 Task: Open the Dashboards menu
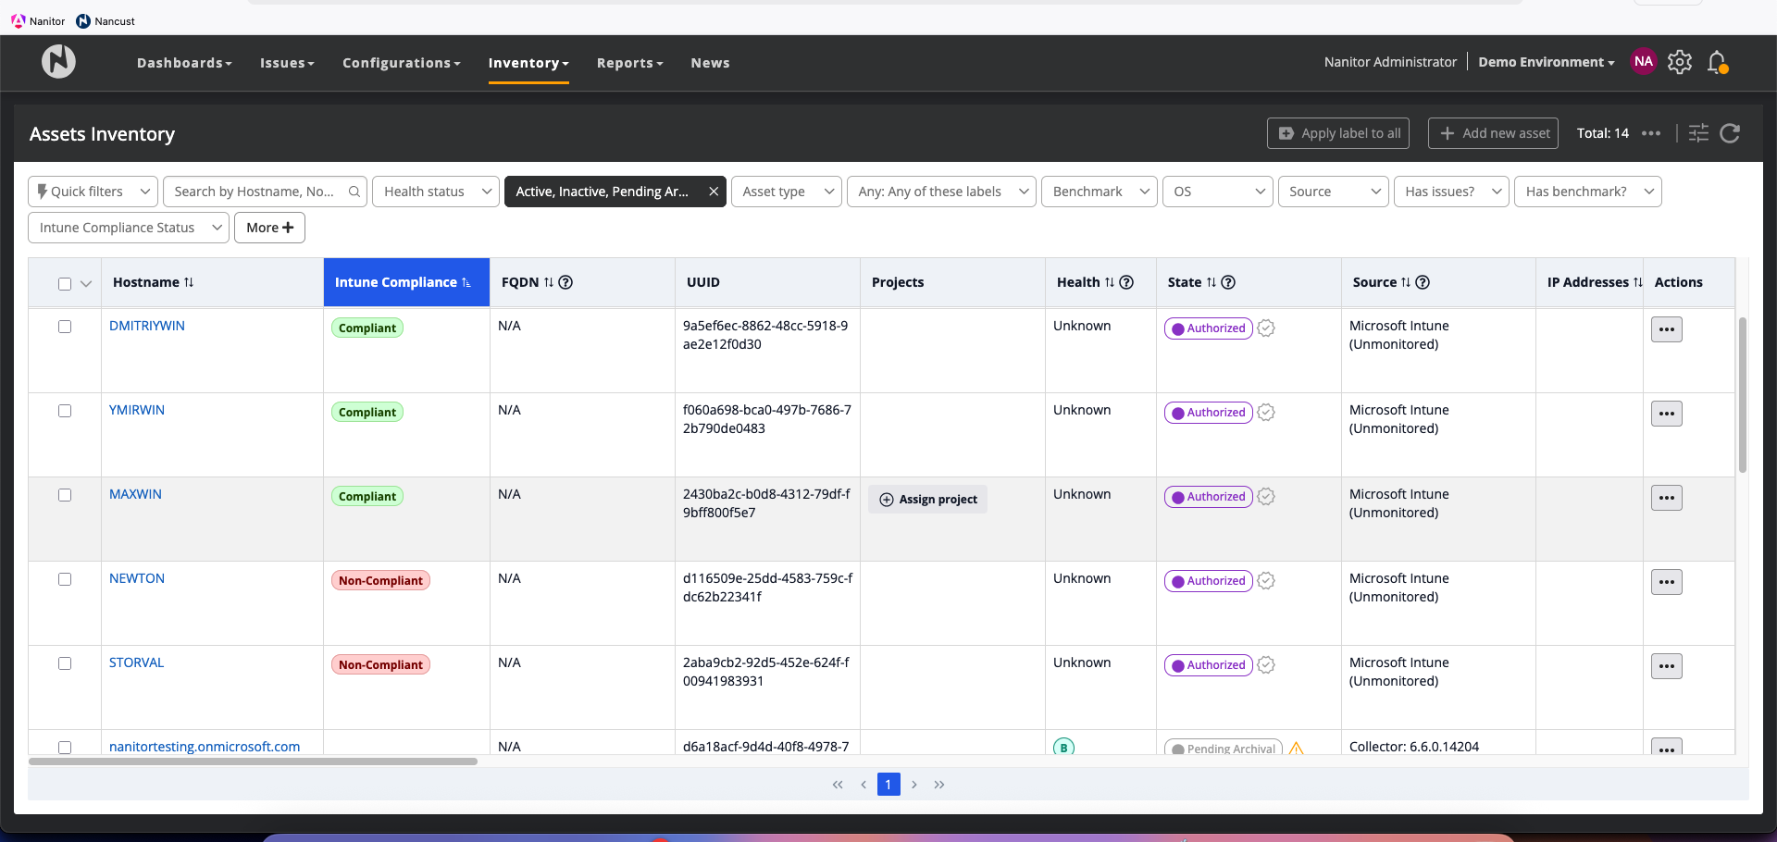[184, 63]
